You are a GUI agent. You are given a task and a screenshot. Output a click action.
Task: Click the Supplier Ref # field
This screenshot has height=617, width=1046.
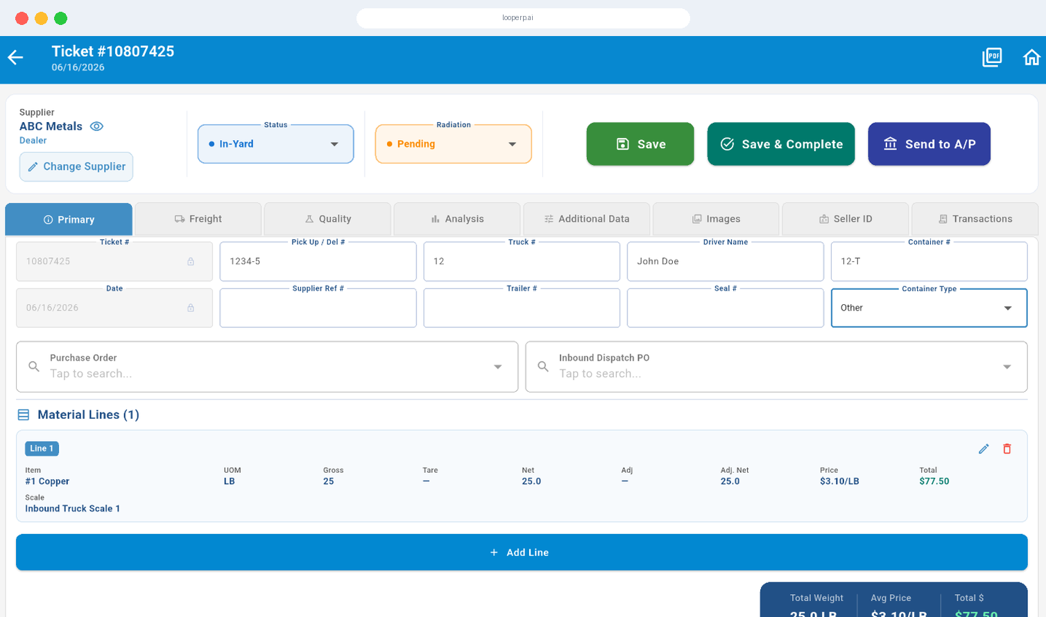coord(318,308)
